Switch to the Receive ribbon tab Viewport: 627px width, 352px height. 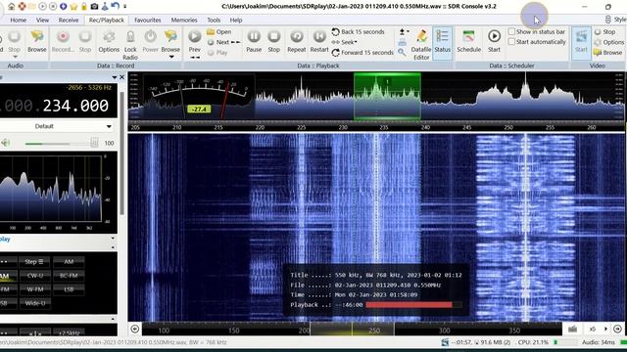69,20
